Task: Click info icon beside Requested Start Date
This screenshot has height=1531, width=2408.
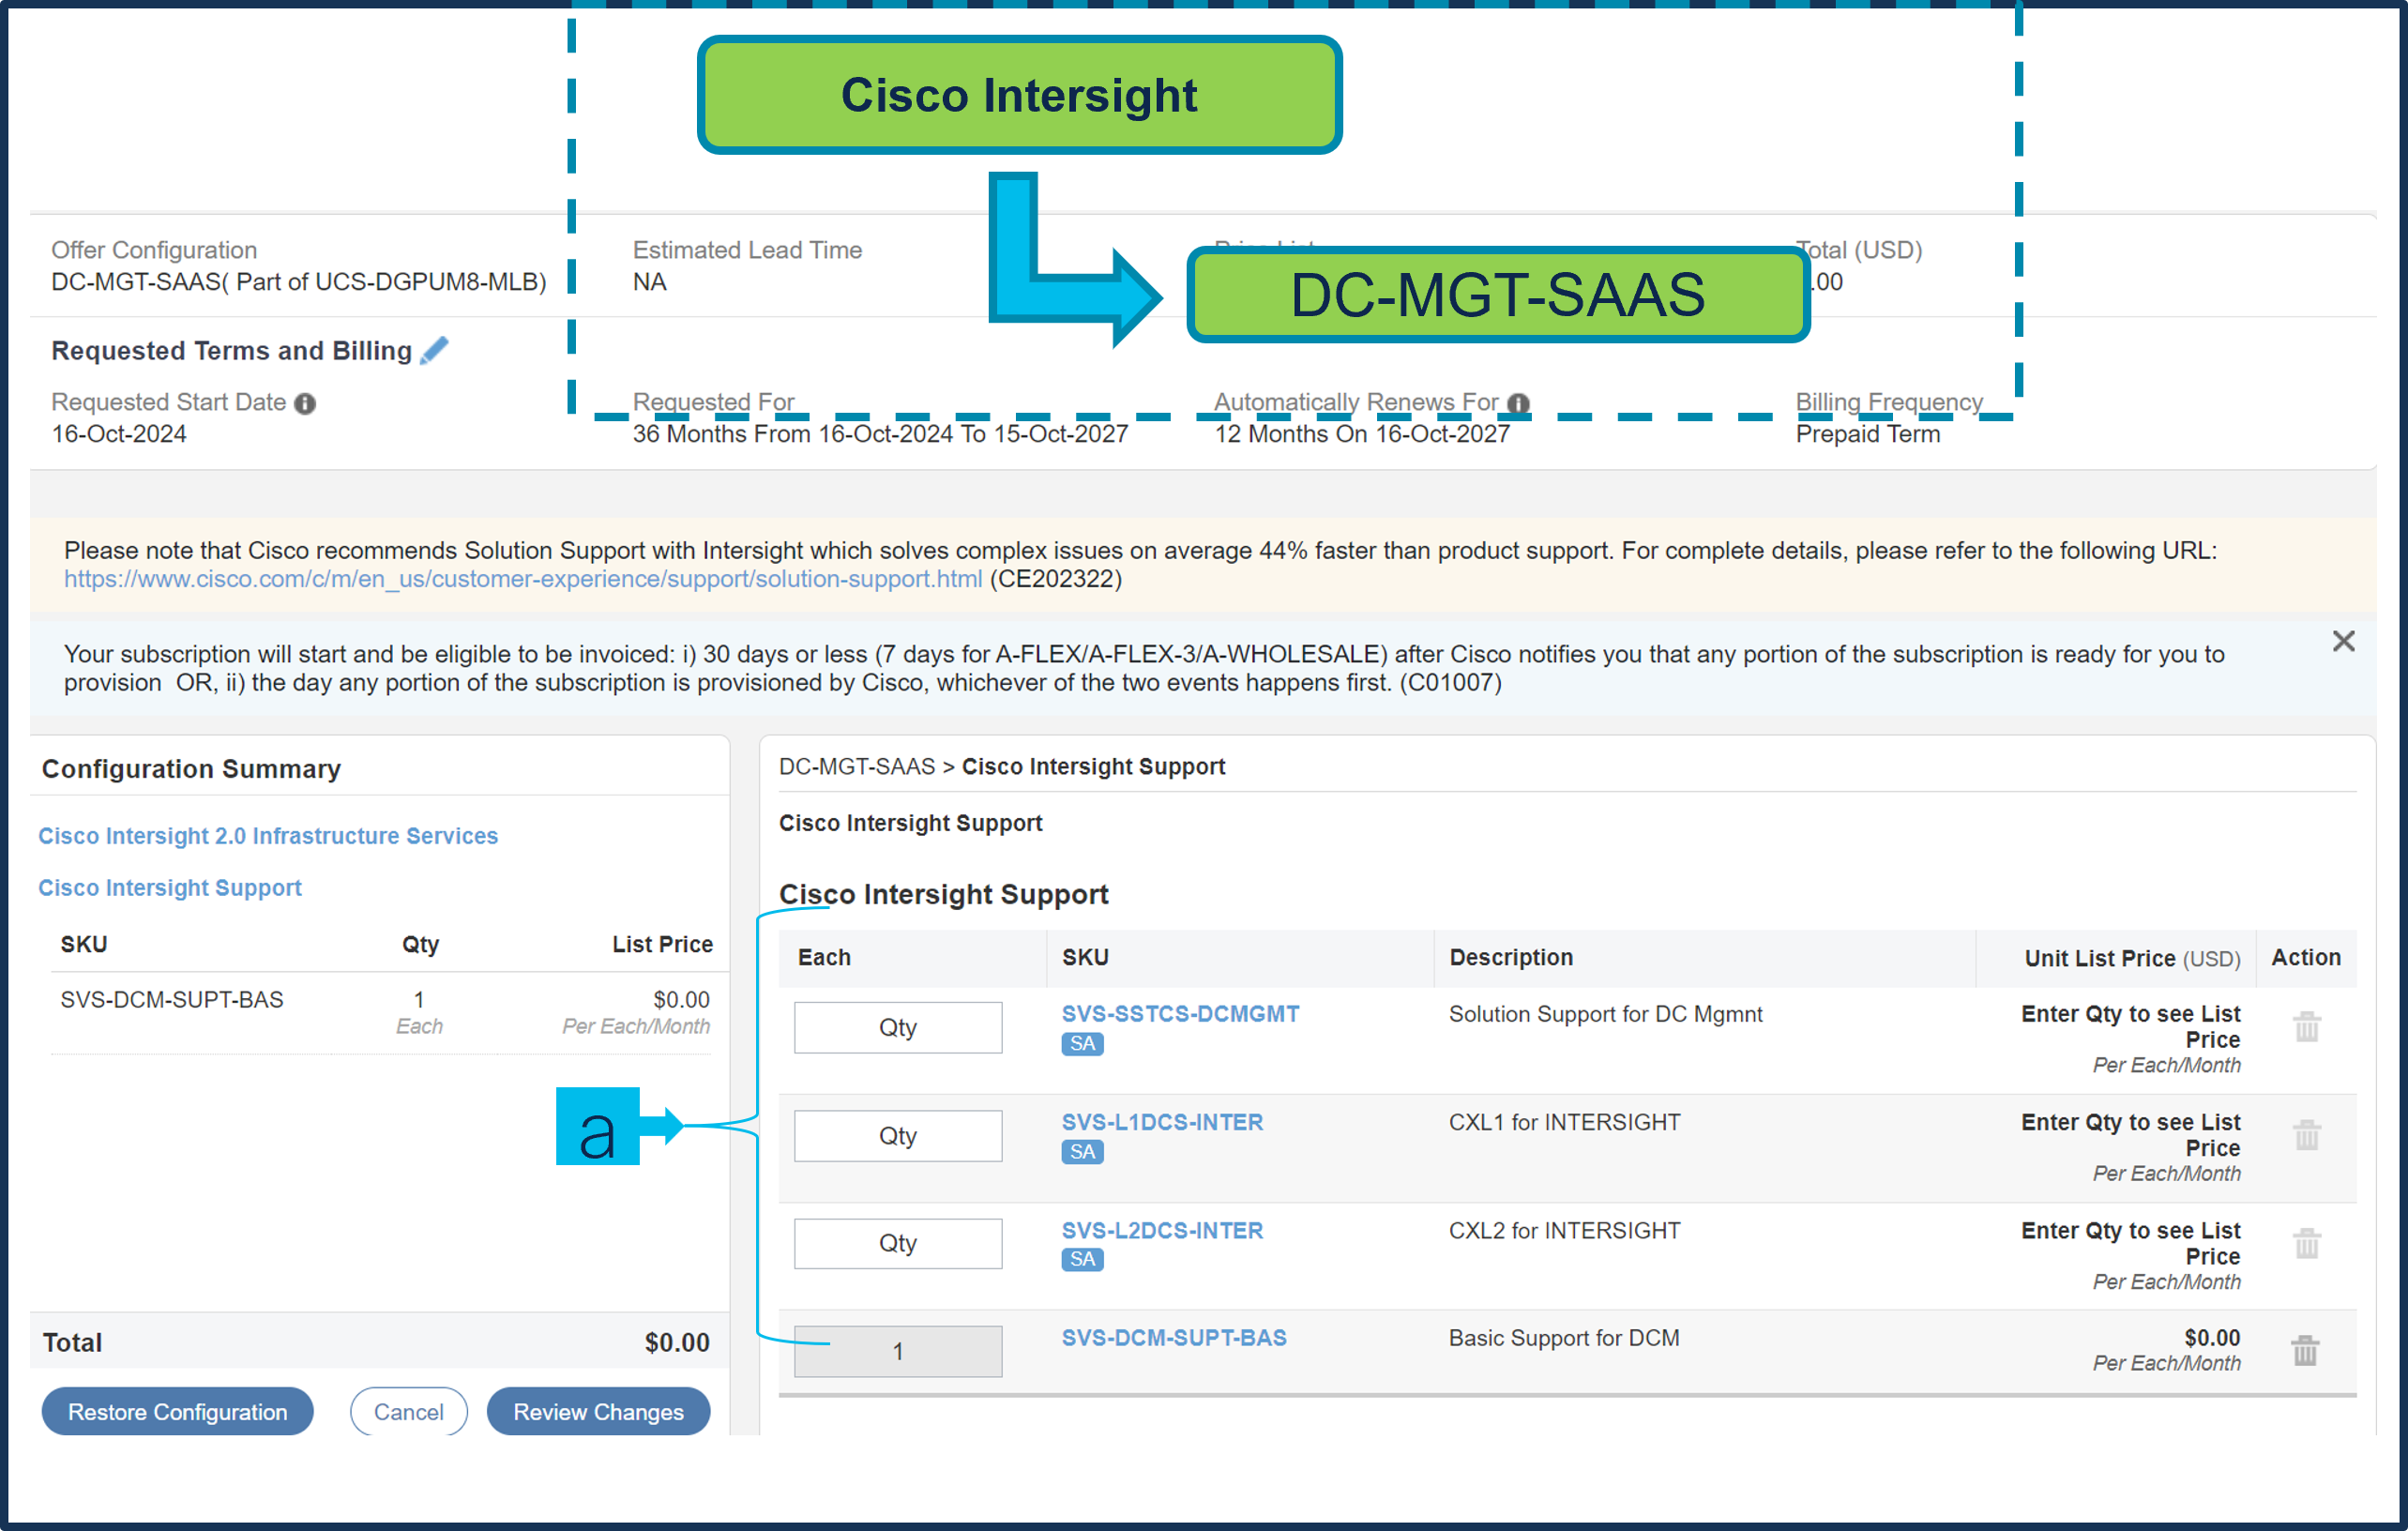Action: (305, 403)
